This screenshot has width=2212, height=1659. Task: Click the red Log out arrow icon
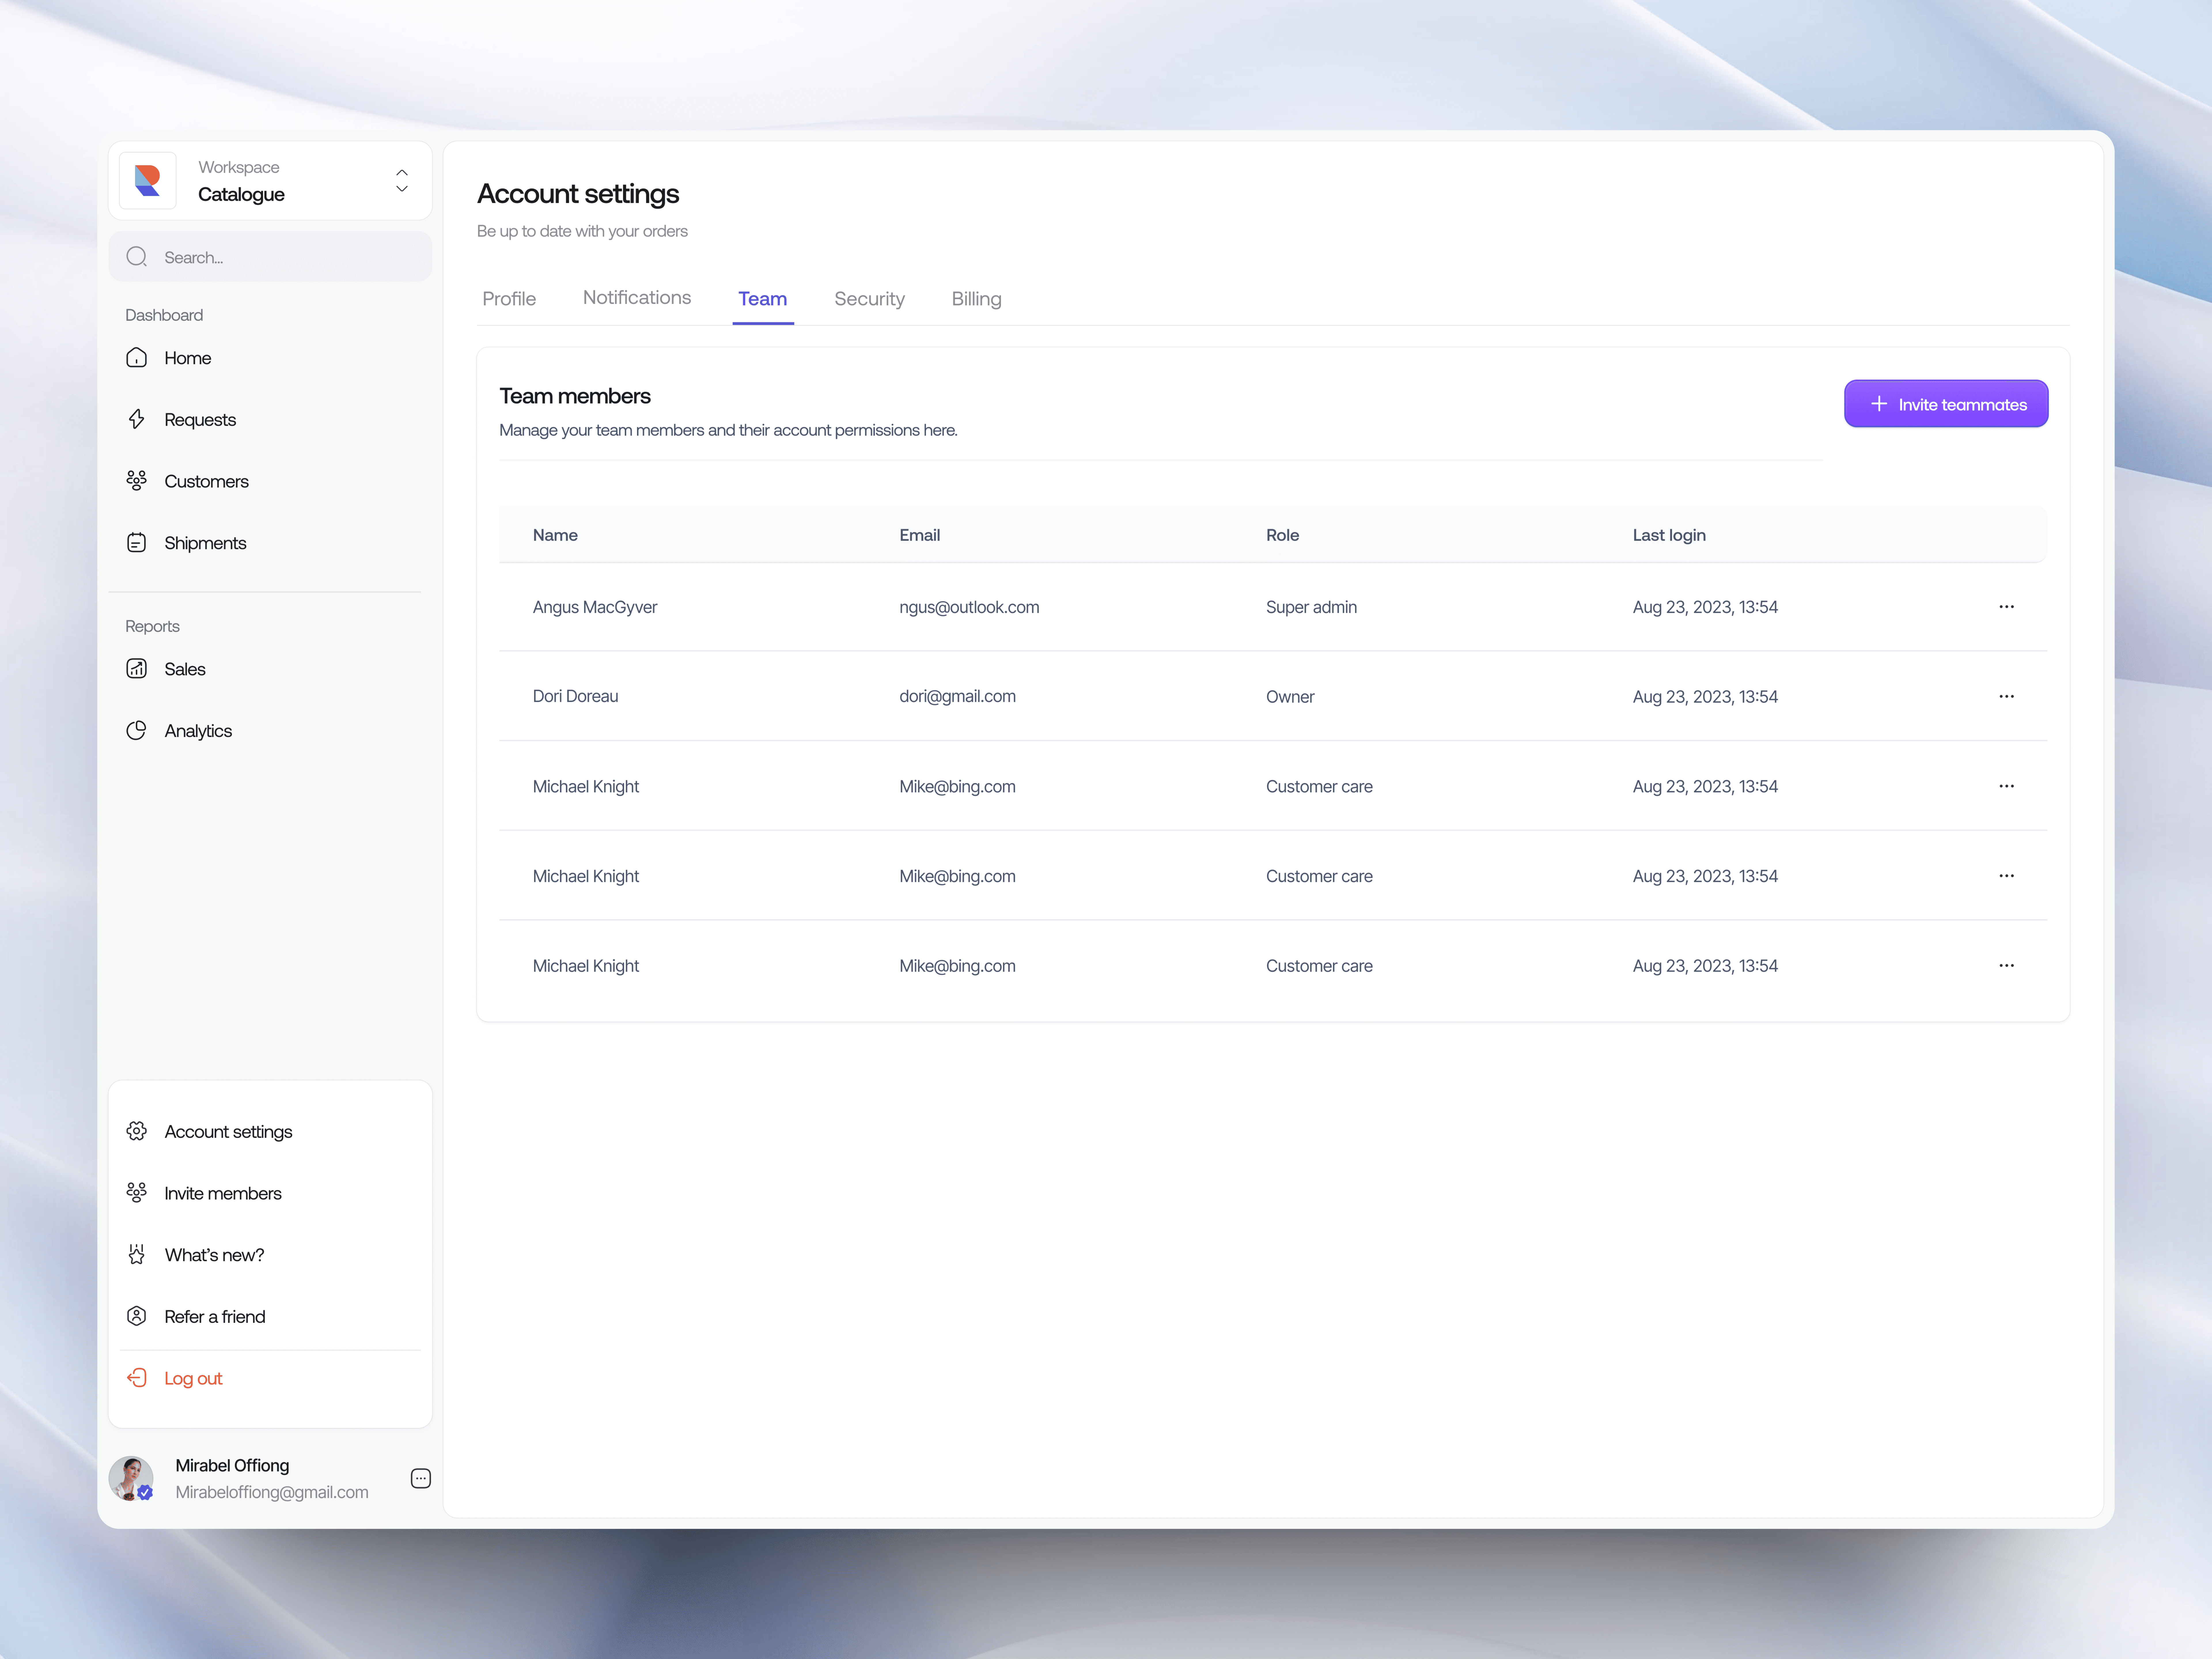pos(137,1378)
